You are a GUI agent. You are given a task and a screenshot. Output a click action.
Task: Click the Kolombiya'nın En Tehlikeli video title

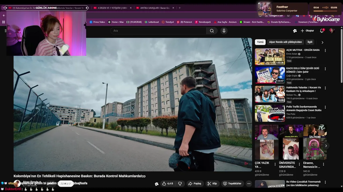point(79,176)
